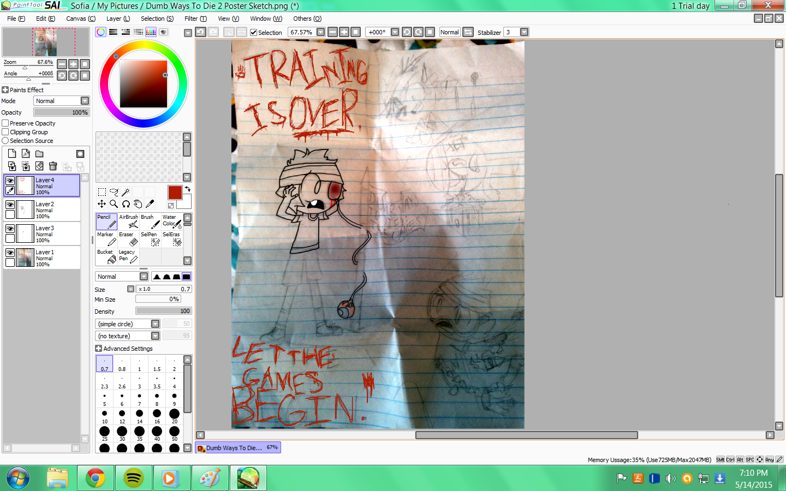The height and width of the screenshot is (491, 786).
Task: Select the Eraser tool
Action: (x=128, y=239)
